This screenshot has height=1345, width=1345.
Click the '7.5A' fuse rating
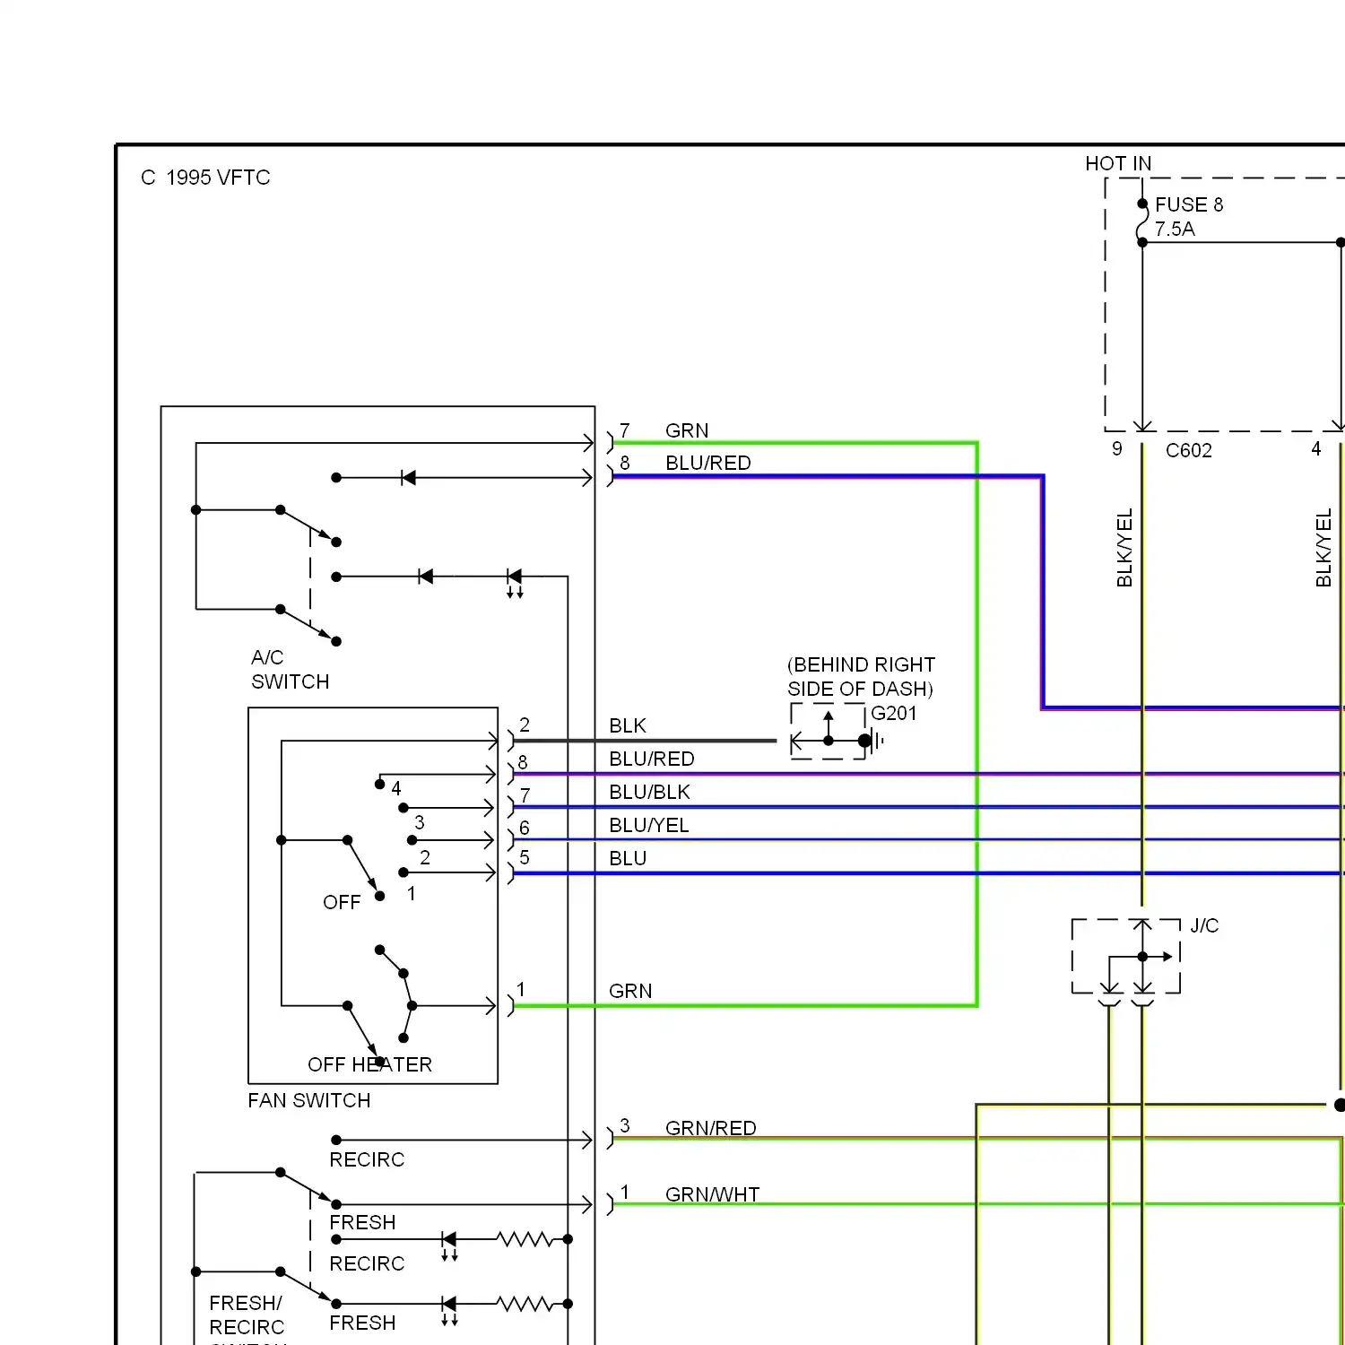tap(1175, 229)
